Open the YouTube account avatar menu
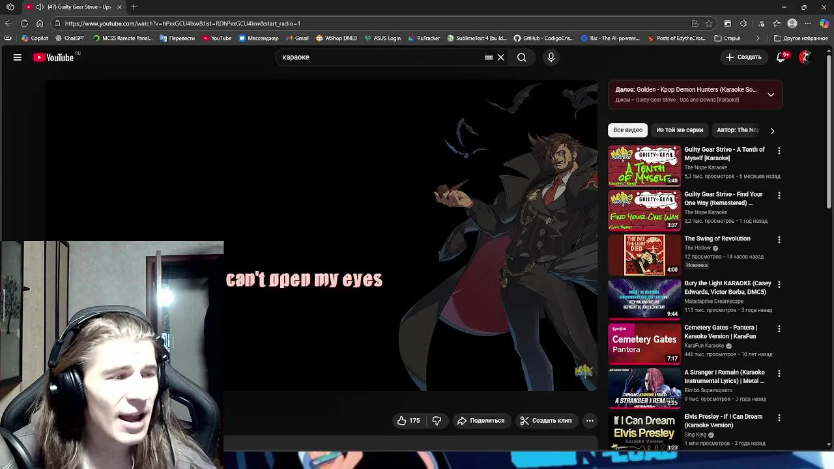This screenshot has width=834, height=469. [x=805, y=57]
